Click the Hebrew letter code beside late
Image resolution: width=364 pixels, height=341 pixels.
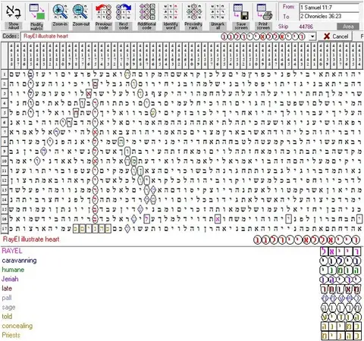click(x=340, y=289)
